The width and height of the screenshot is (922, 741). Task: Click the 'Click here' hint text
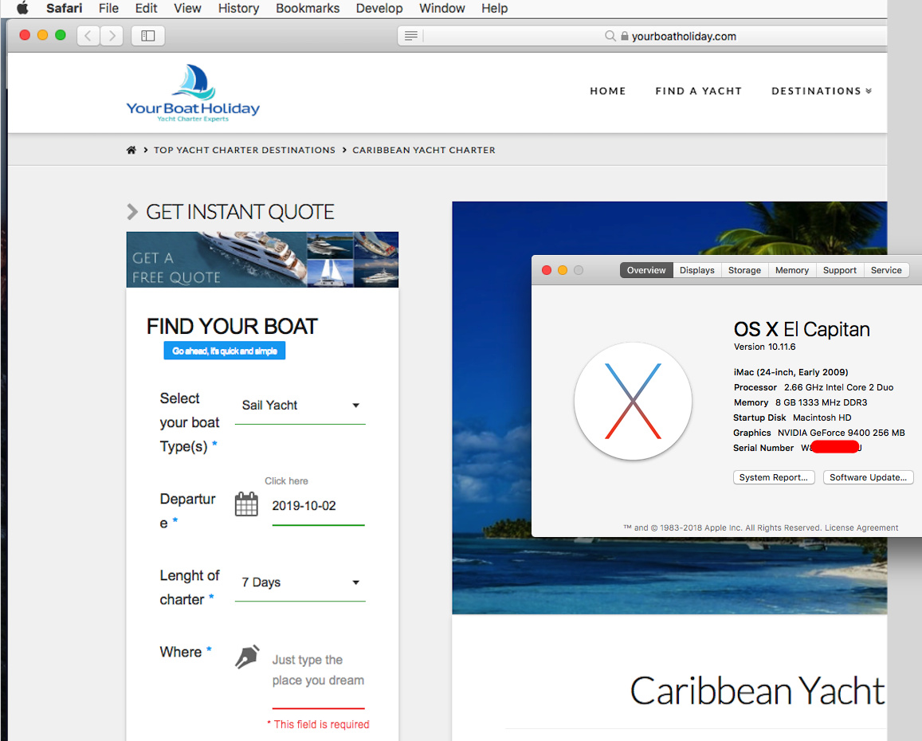pos(286,481)
